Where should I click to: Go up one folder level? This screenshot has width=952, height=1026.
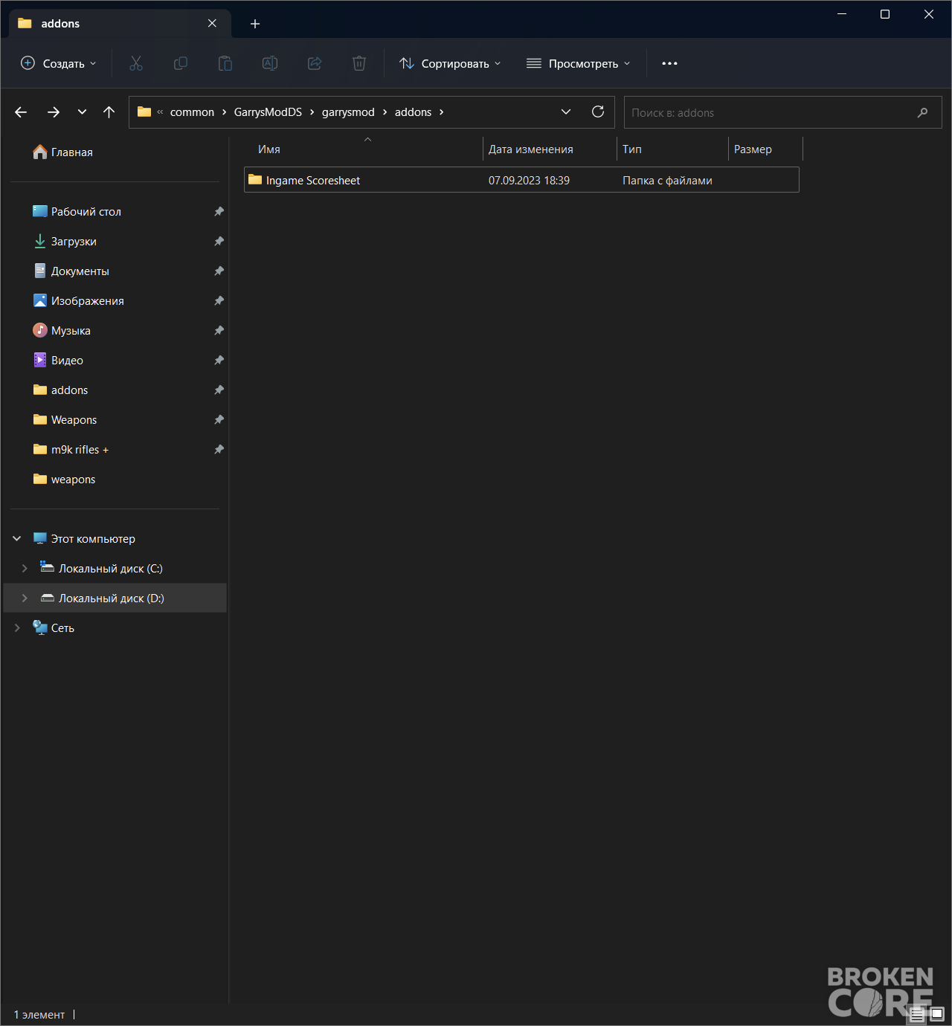109,112
